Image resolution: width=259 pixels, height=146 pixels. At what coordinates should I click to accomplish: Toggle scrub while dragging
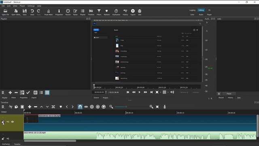pos(86,107)
